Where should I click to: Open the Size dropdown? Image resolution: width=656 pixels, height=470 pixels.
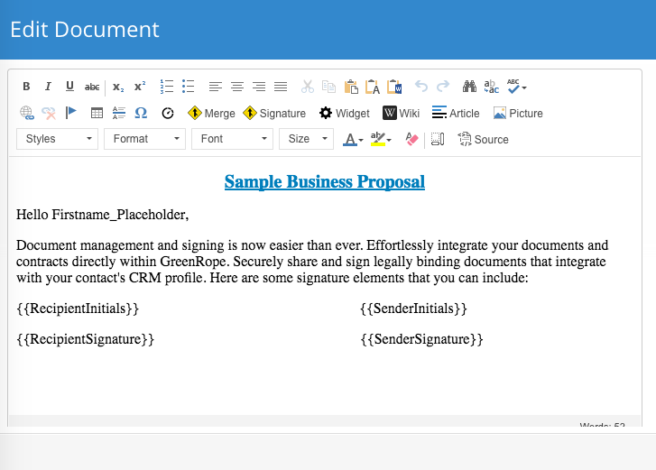pos(306,139)
